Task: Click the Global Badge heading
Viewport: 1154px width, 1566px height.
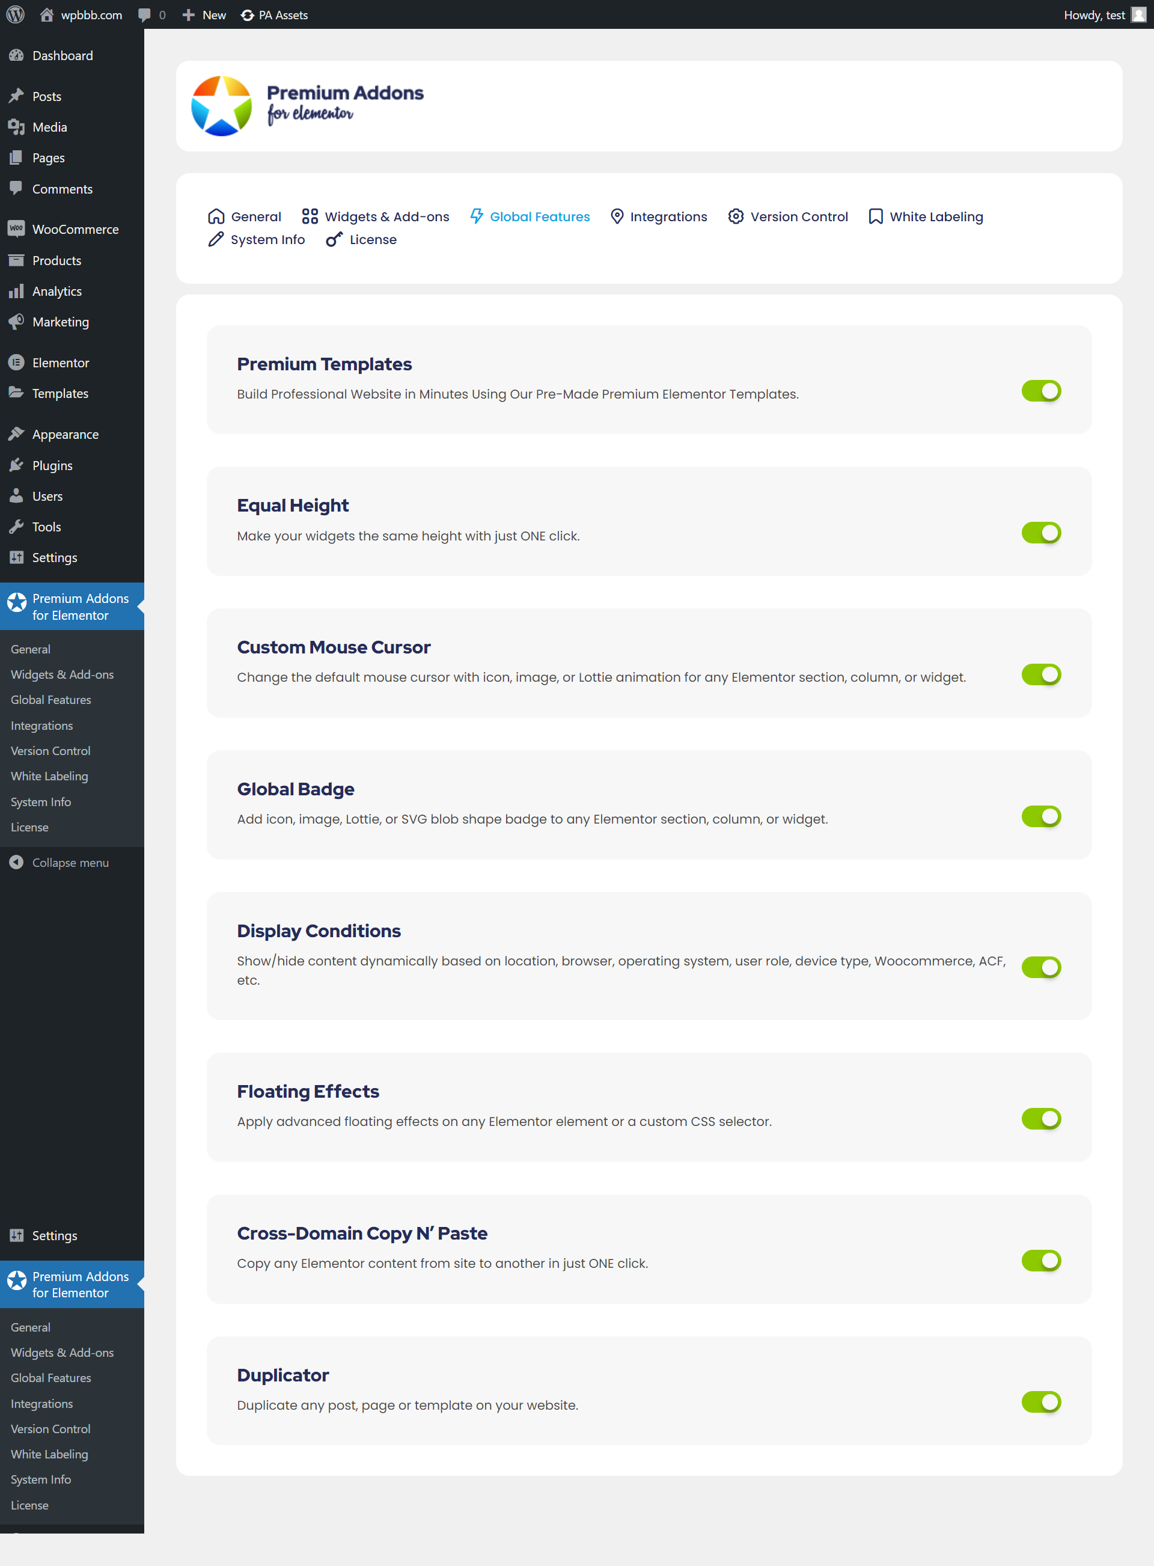Action: click(x=296, y=789)
